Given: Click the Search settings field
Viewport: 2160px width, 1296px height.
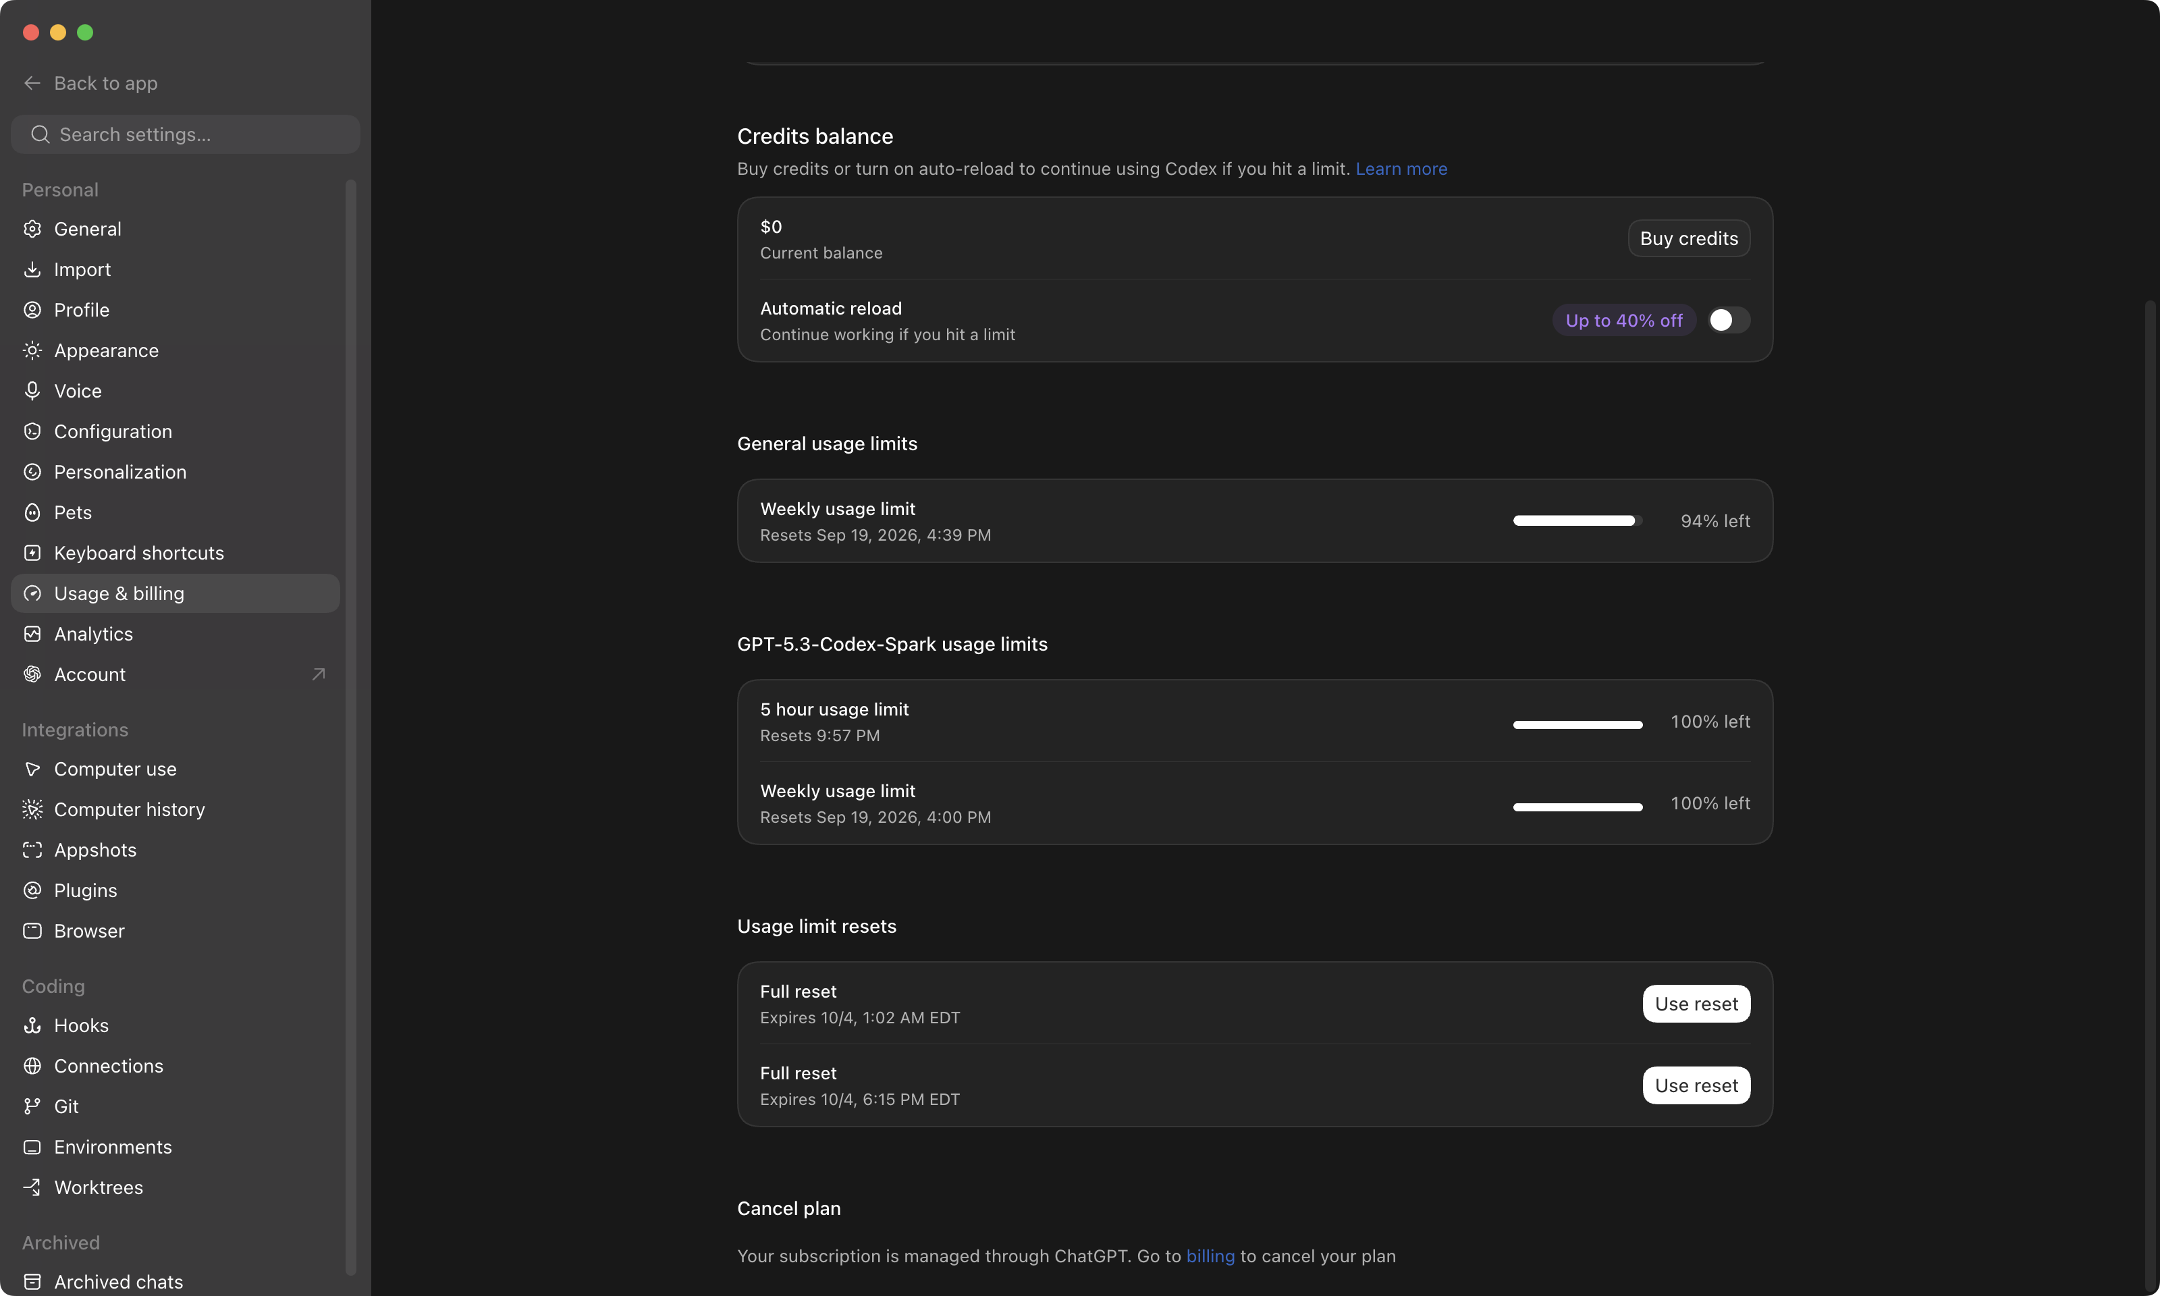Looking at the screenshot, I should click(185, 134).
